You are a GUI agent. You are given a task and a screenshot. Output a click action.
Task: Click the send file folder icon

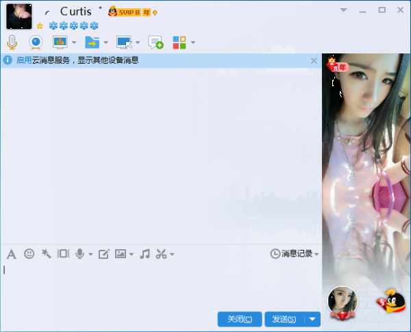click(92, 42)
